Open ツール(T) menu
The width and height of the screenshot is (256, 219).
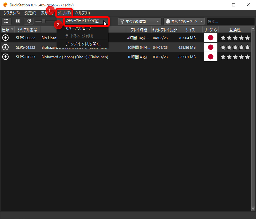(64, 13)
